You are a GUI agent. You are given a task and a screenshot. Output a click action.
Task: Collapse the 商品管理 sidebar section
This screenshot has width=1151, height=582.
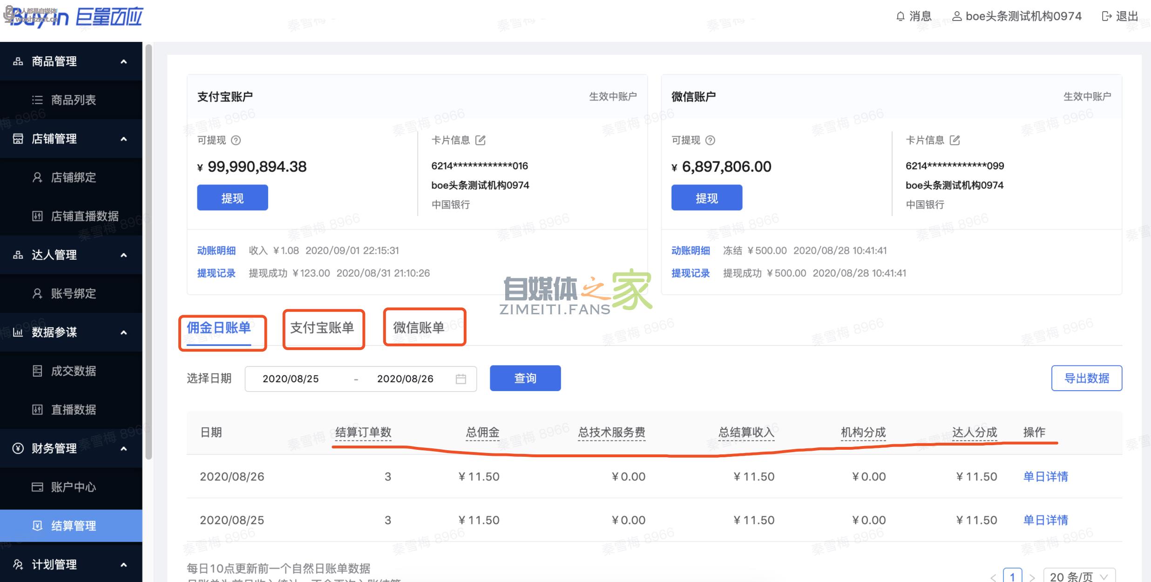(x=123, y=61)
